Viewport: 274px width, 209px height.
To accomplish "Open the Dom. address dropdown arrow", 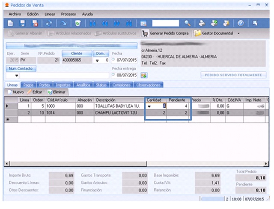I will [97, 61].
